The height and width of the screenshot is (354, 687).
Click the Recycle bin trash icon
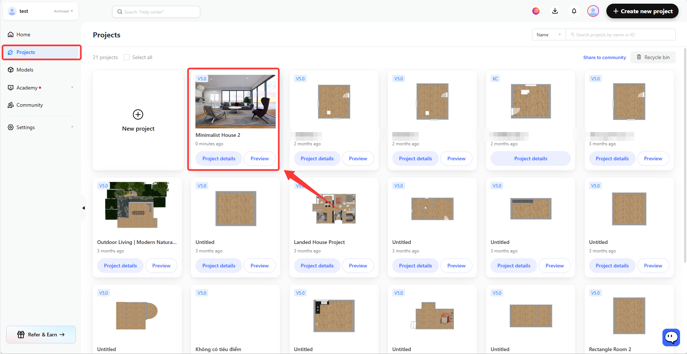(639, 57)
